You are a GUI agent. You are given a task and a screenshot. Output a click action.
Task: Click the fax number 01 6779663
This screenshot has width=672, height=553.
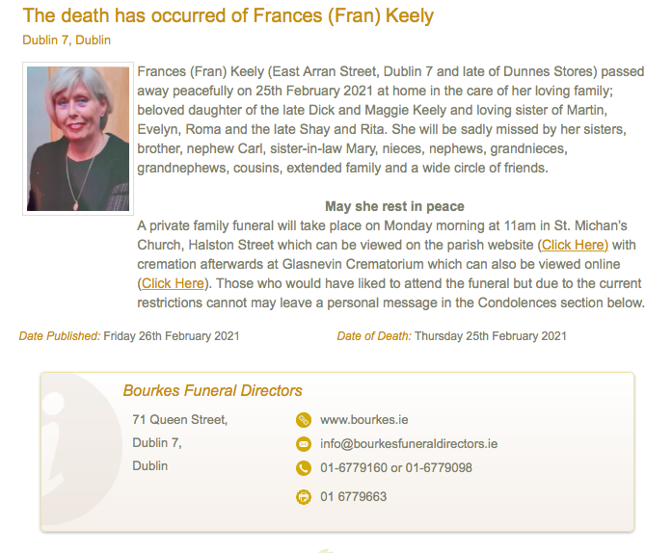click(354, 497)
